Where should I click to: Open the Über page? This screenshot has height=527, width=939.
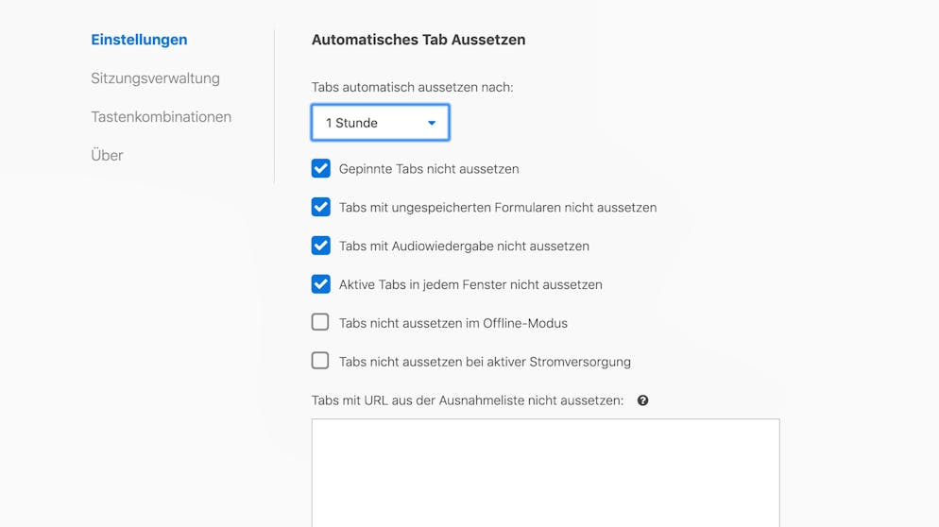(x=107, y=155)
